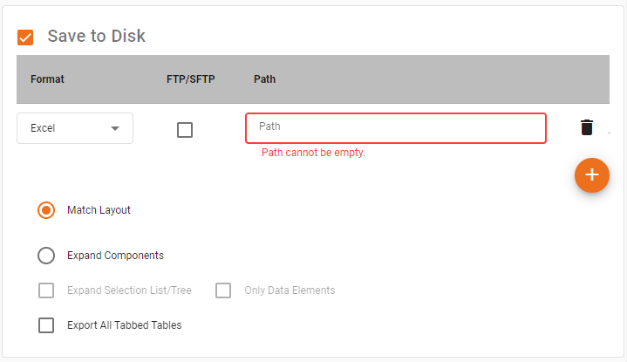Click the arrow beside Excel format
This screenshot has height=362, width=627.
tap(115, 128)
